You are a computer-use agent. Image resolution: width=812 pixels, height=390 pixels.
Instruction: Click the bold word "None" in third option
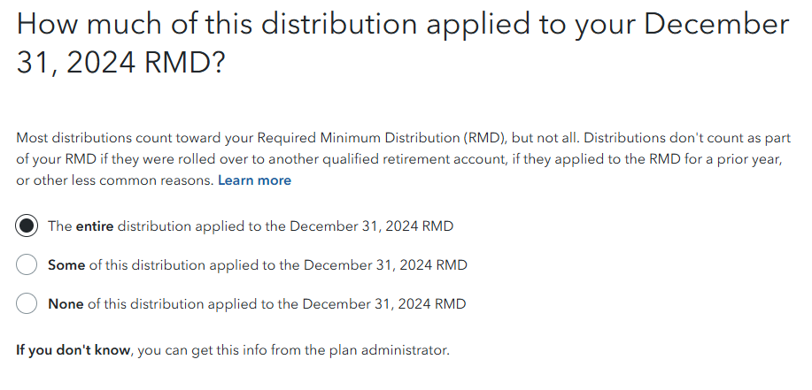(66, 303)
